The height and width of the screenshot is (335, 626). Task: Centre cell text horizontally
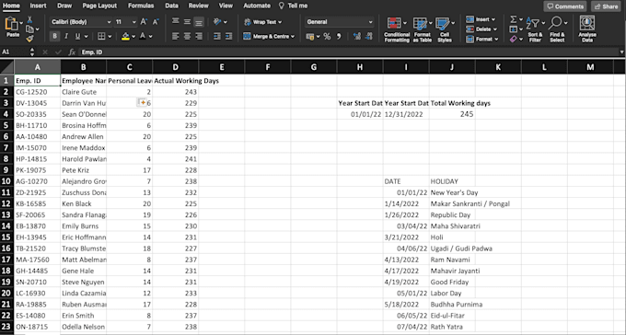187,36
